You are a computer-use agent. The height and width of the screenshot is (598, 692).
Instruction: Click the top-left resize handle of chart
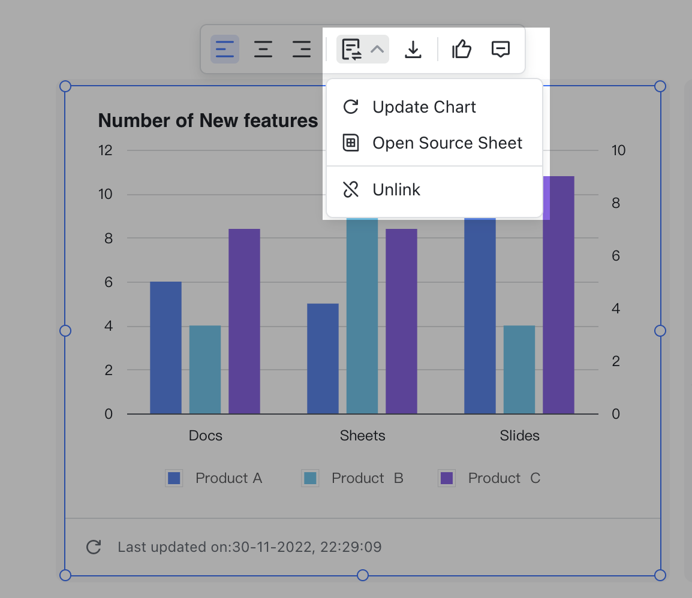tap(65, 87)
